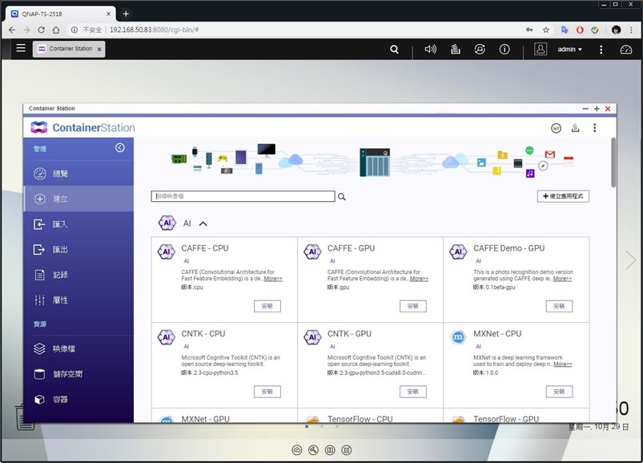Open the admin user dropdown
Image resolution: width=643 pixels, height=463 pixels.
pos(569,49)
